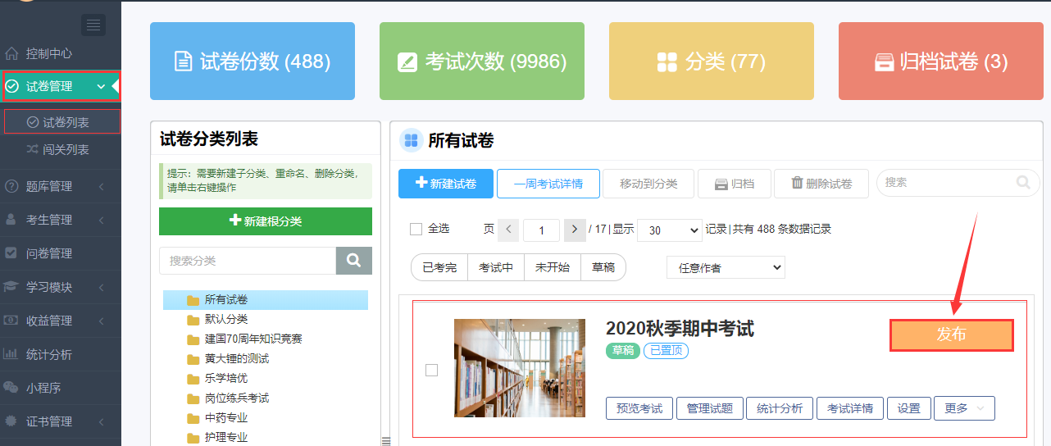Focus the 搜索分类 input field
Screen dimensions: 1051x446
[248, 261]
